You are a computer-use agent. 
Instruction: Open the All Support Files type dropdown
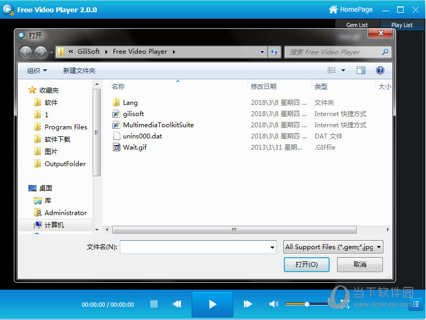point(333,247)
